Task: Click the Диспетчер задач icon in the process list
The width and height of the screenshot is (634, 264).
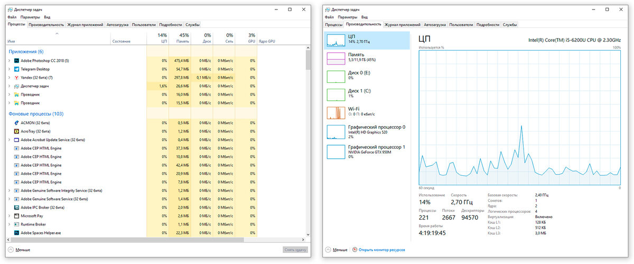Action: click(x=17, y=86)
